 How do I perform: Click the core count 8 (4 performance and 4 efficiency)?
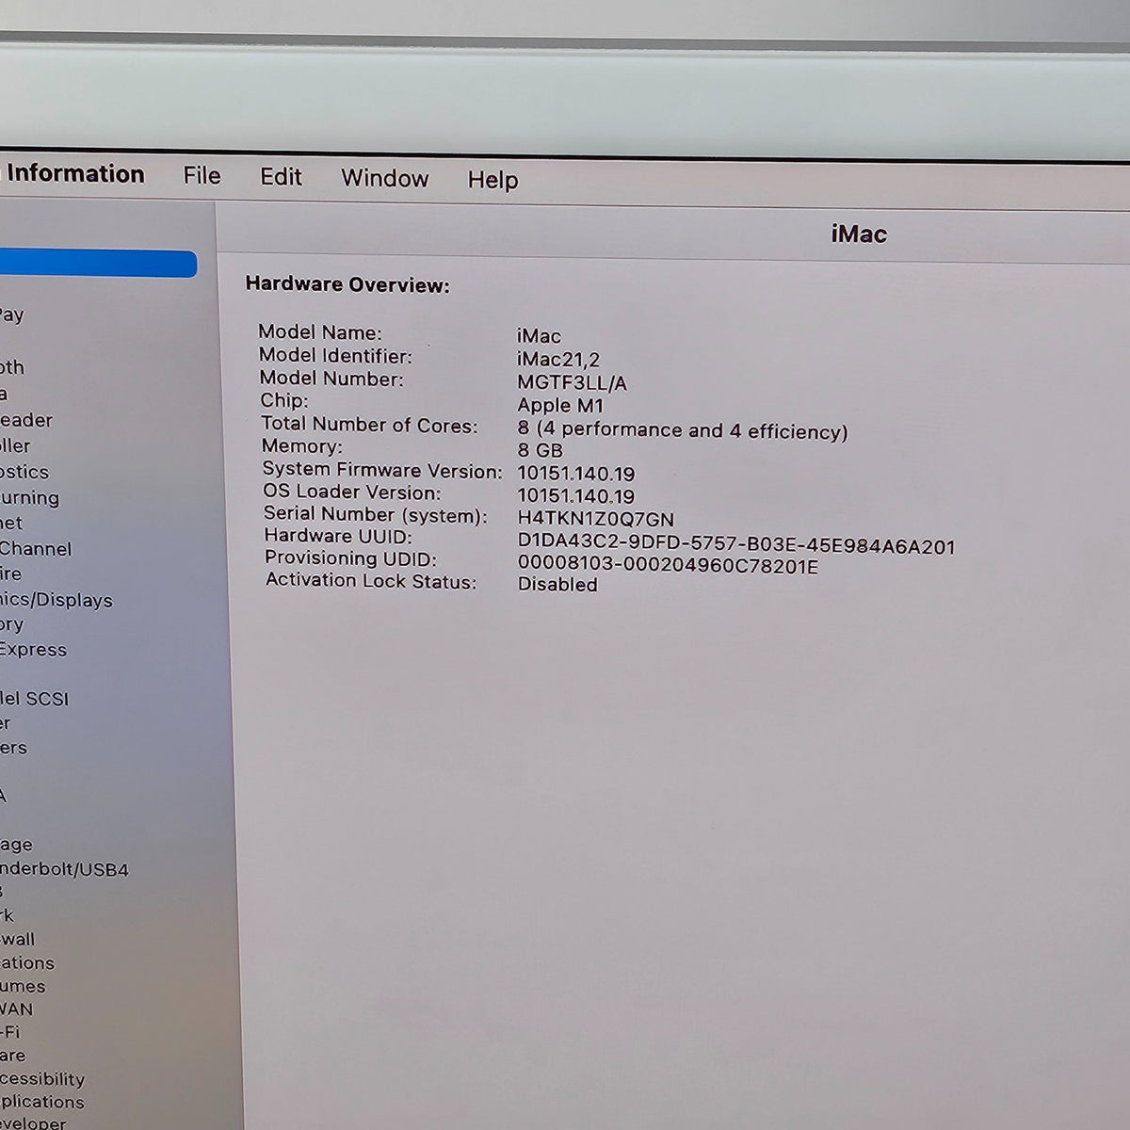coord(683,430)
